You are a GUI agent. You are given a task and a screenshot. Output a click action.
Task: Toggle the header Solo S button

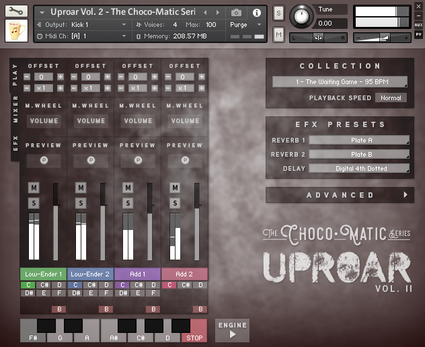pos(279,13)
